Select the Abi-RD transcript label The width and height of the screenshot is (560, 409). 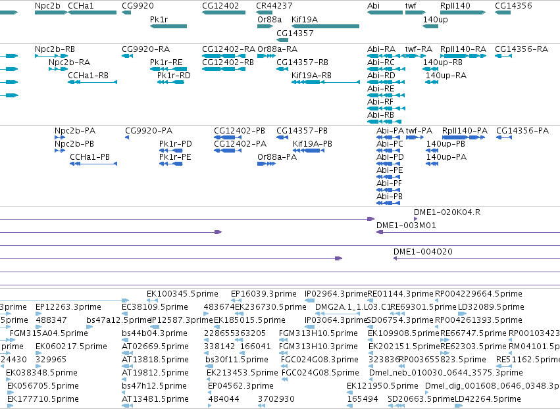[x=382, y=76]
